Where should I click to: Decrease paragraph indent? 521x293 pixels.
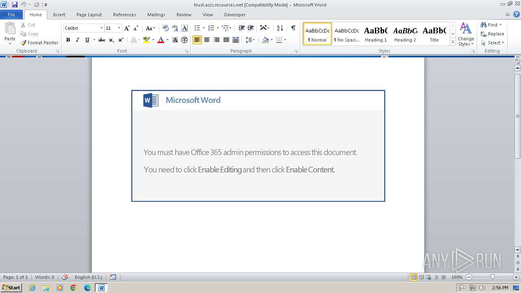[x=241, y=28]
